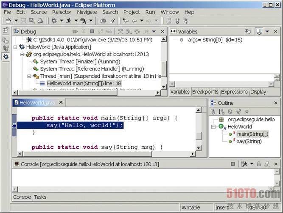283x213 pixels.
Task: Open the External Tools dropdown arrow
Action: point(91,21)
